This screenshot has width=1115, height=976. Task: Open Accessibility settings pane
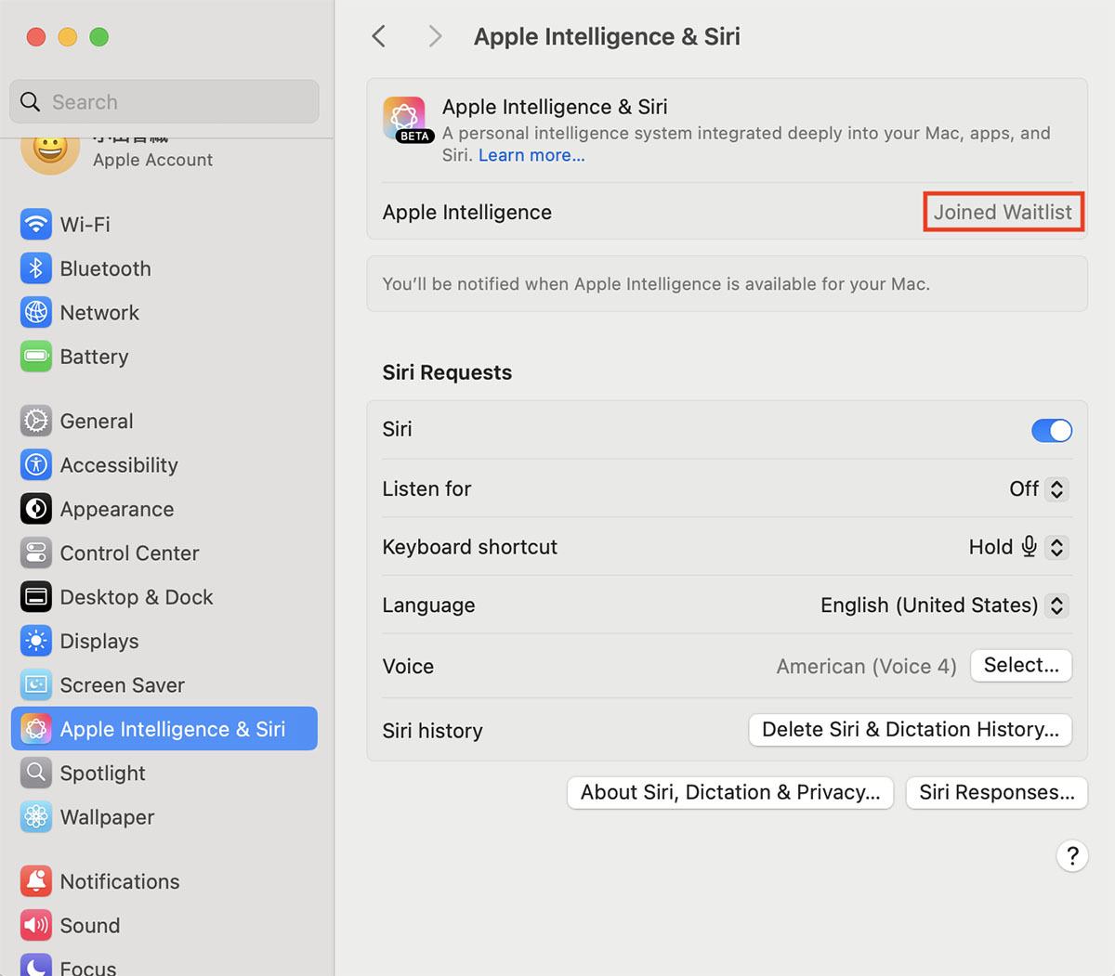coord(164,465)
